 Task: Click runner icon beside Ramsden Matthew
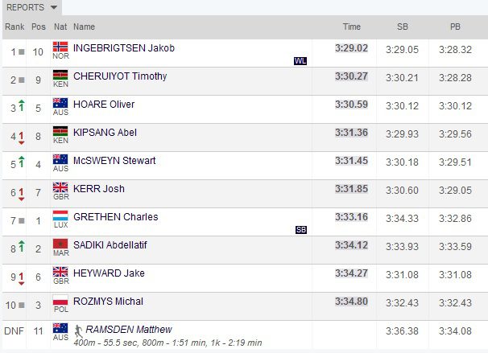point(79,329)
